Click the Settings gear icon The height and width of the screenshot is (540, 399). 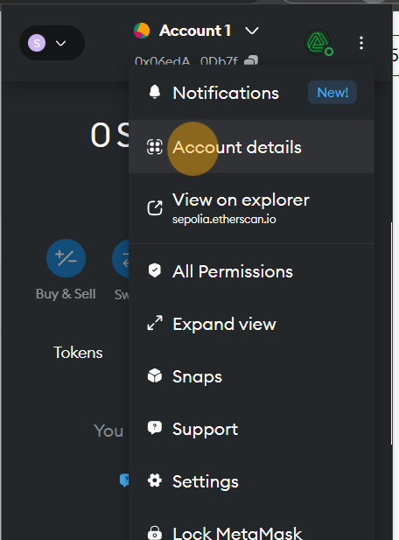coord(155,480)
